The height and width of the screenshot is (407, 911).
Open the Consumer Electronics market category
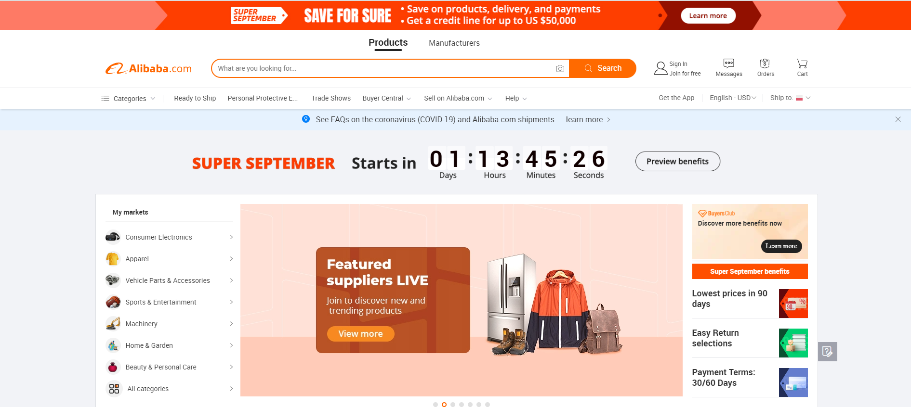pyautogui.click(x=169, y=237)
